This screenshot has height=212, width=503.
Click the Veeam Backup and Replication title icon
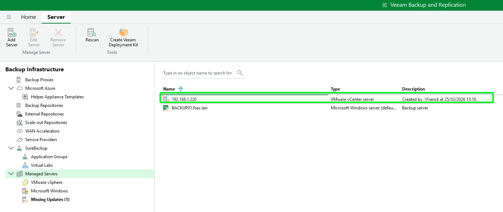[x=385, y=5]
